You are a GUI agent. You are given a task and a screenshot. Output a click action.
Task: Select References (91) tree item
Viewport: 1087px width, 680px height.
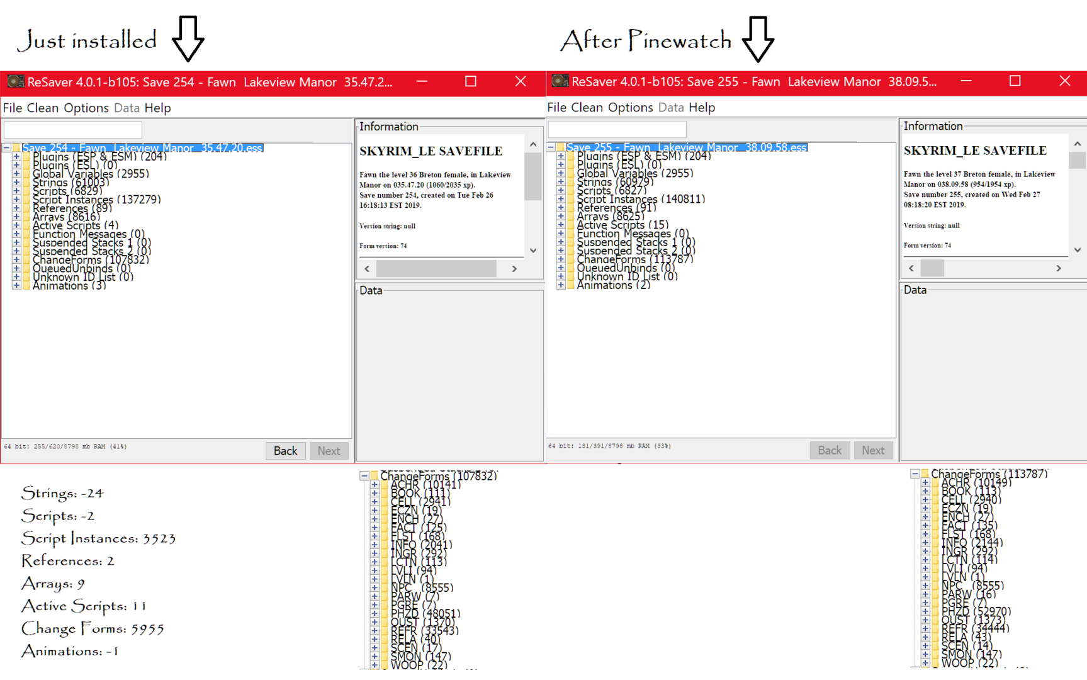coord(616,208)
